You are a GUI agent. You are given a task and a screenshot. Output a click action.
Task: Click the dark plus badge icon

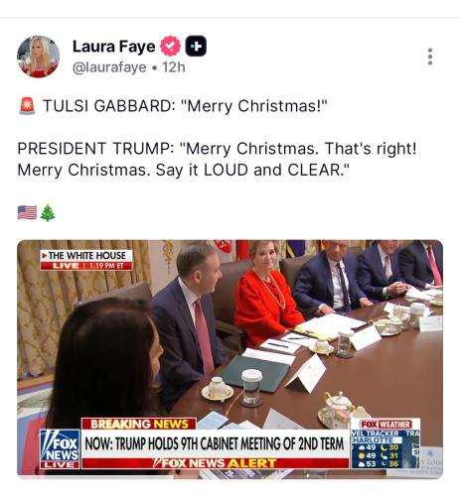pyautogui.click(x=196, y=46)
